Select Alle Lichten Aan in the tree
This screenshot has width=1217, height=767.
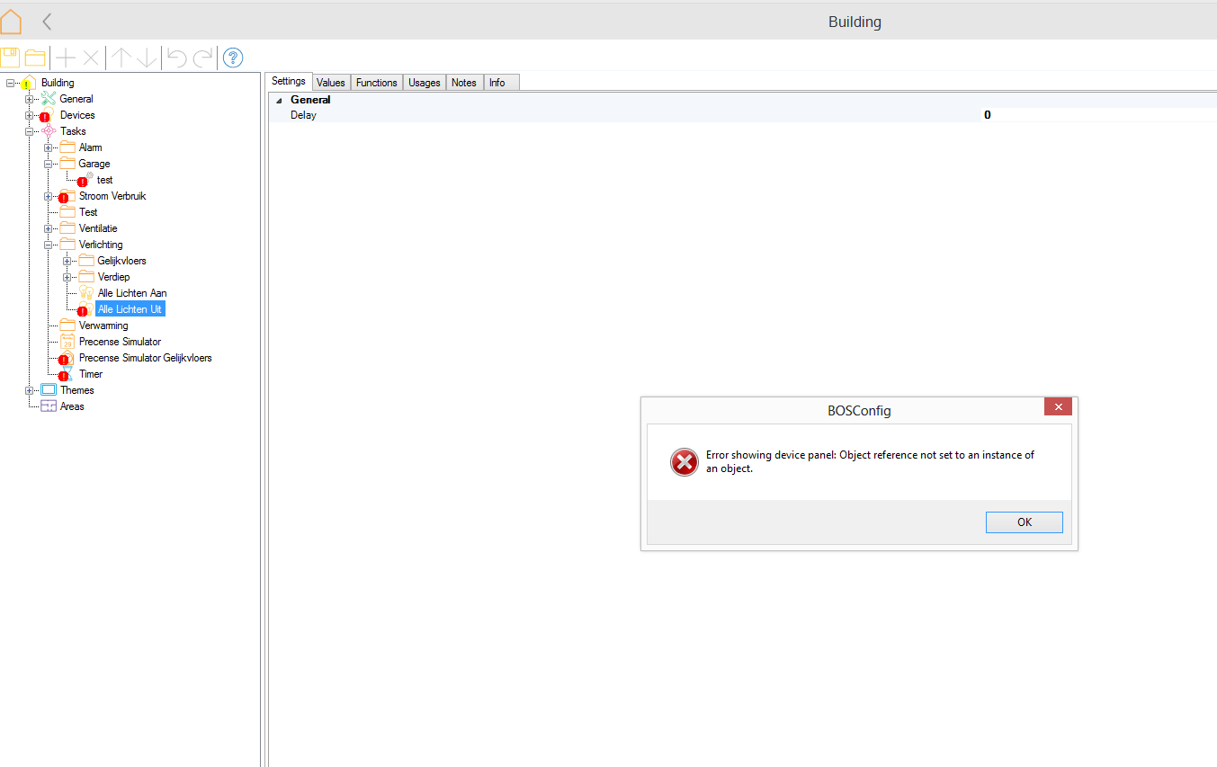point(131,293)
